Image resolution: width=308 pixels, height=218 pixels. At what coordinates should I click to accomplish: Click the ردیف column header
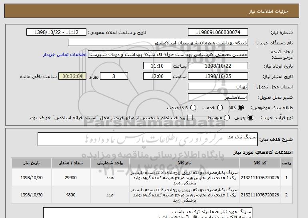point(286,163)
